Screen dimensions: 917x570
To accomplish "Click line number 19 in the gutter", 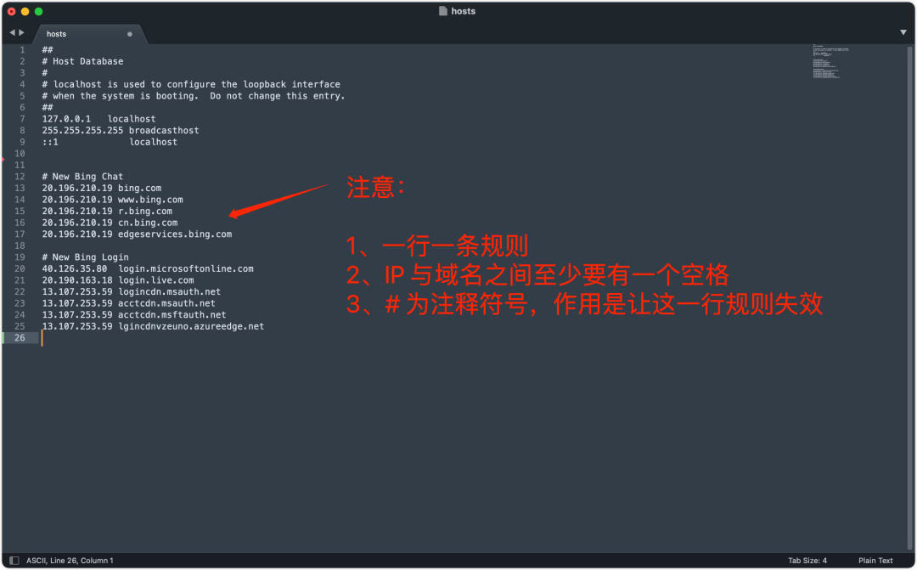I will point(20,257).
